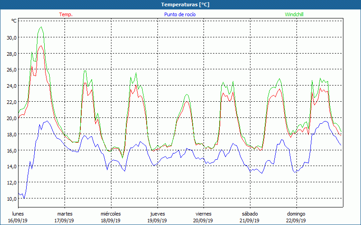Image resolution: width=361 pixels, height=225 pixels.
Task: Click the lunes day label
Action: pos(18,214)
